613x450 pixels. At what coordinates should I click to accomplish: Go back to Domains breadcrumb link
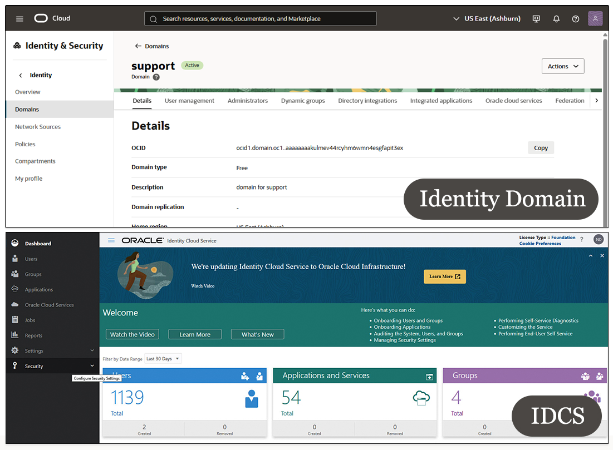[x=151, y=46]
